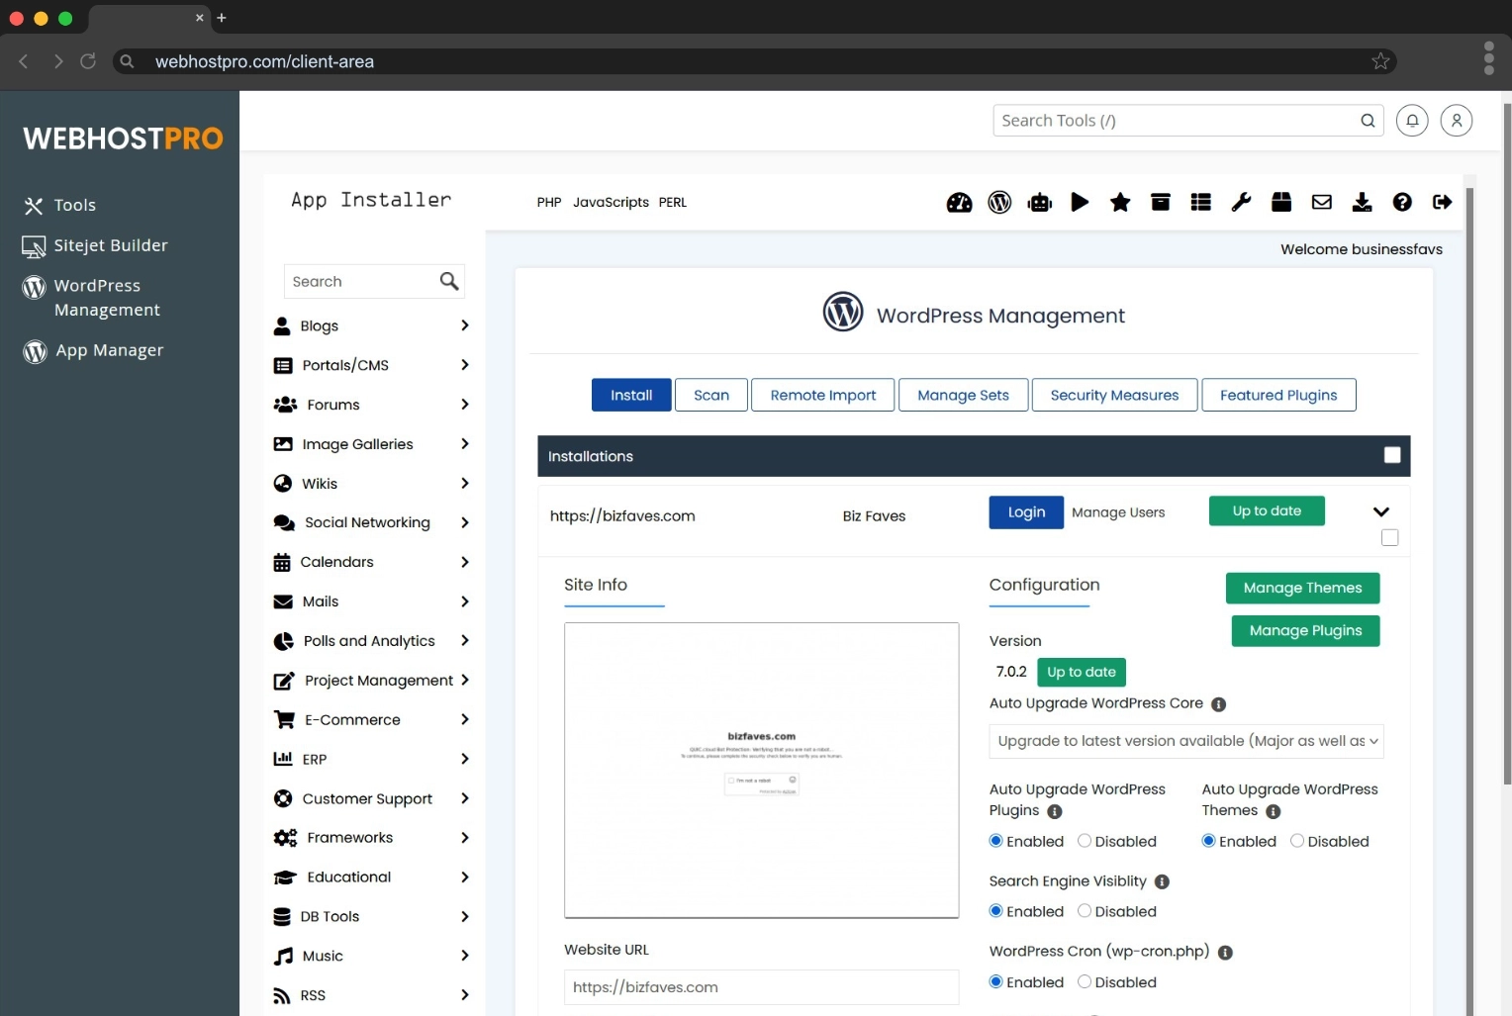This screenshot has width=1512, height=1016.
Task: Click Up to date button beside version 7.0.2
Action: pos(1082,672)
